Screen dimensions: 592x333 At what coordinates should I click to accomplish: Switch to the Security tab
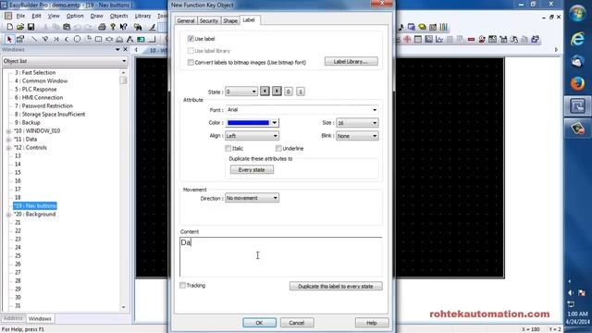(x=209, y=20)
